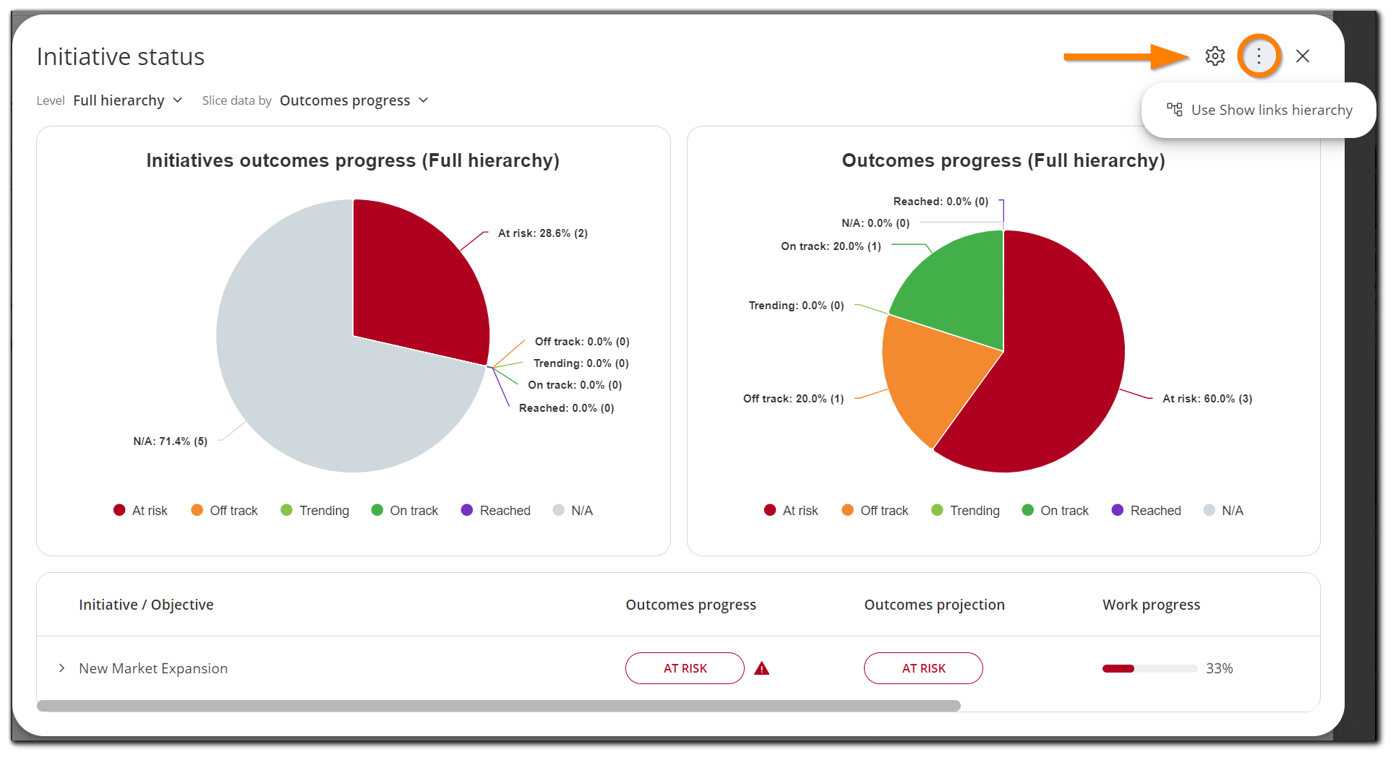The height and width of the screenshot is (760, 1396).
Task: Toggle At risk legend in left chart
Action: point(140,511)
